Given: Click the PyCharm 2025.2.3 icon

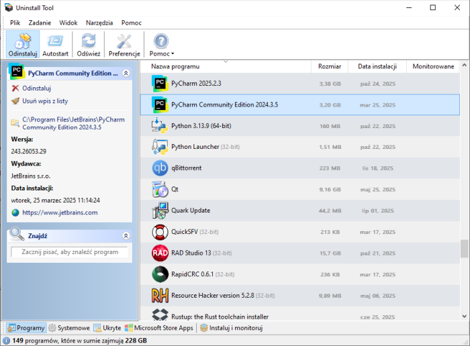Looking at the screenshot, I should 160,84.
